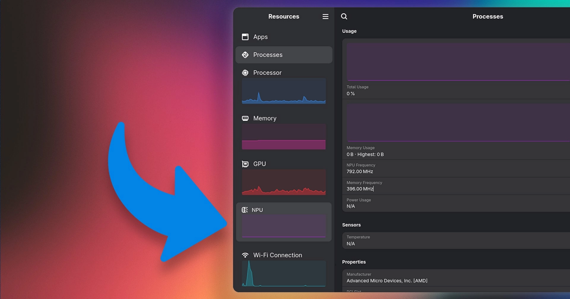The image size is (570, 299).
Task: Click the Total Usage graph area
Action: [x=457, y=61]
